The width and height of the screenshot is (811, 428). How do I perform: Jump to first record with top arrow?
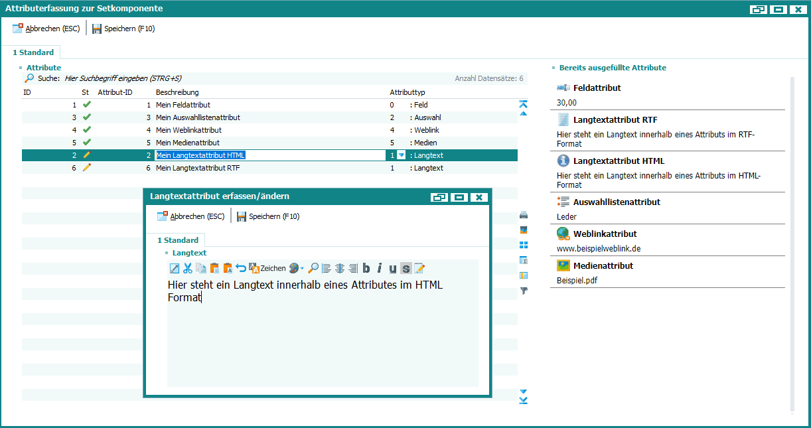click(x=523, y=104)
